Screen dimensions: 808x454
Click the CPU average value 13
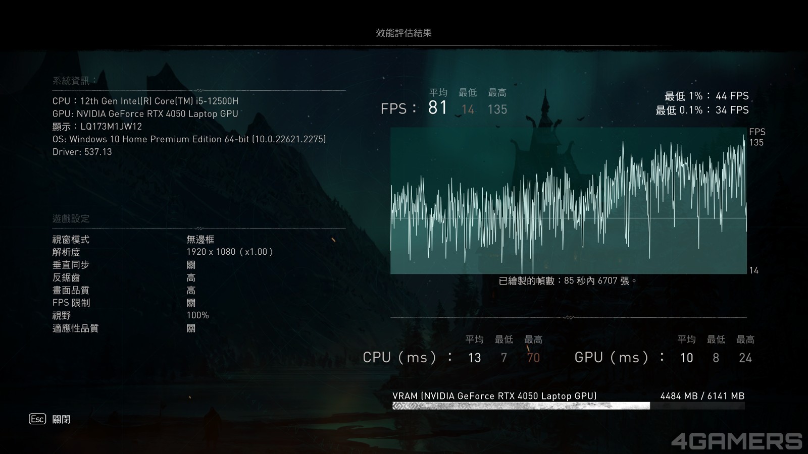[474, 358]
